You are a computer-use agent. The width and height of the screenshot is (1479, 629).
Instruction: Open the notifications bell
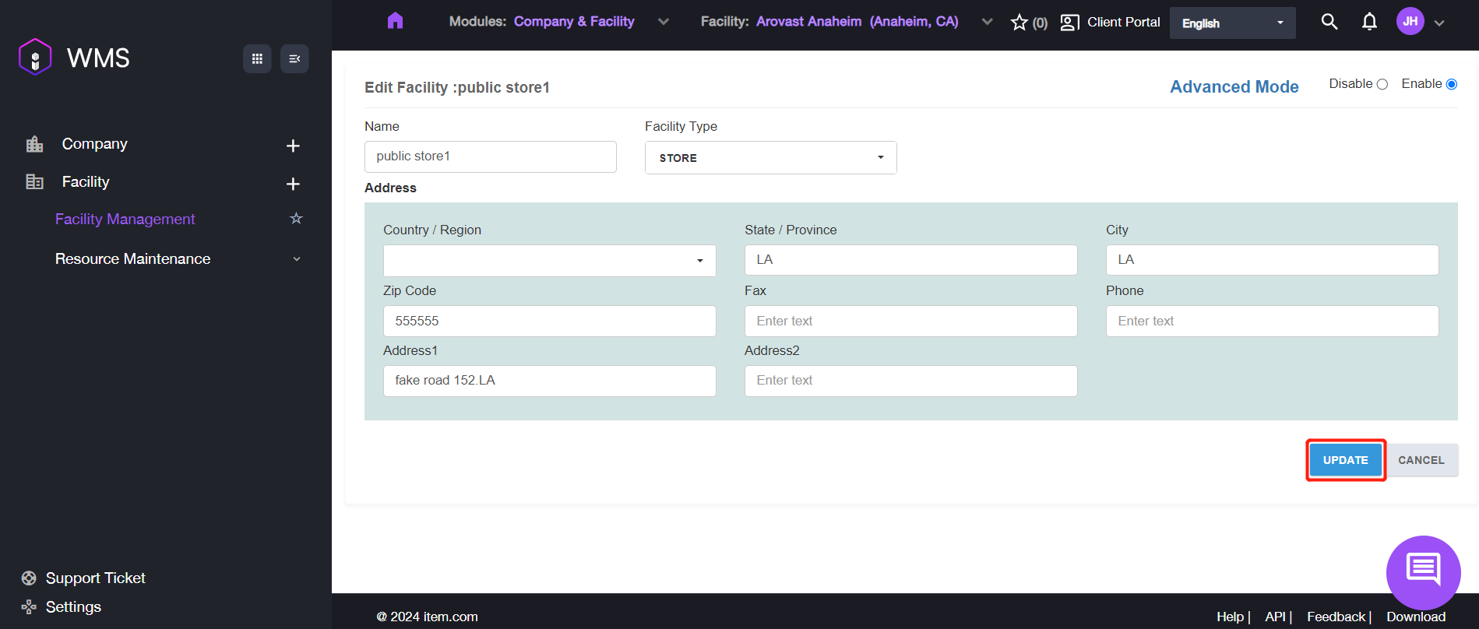pos(1369,22)
